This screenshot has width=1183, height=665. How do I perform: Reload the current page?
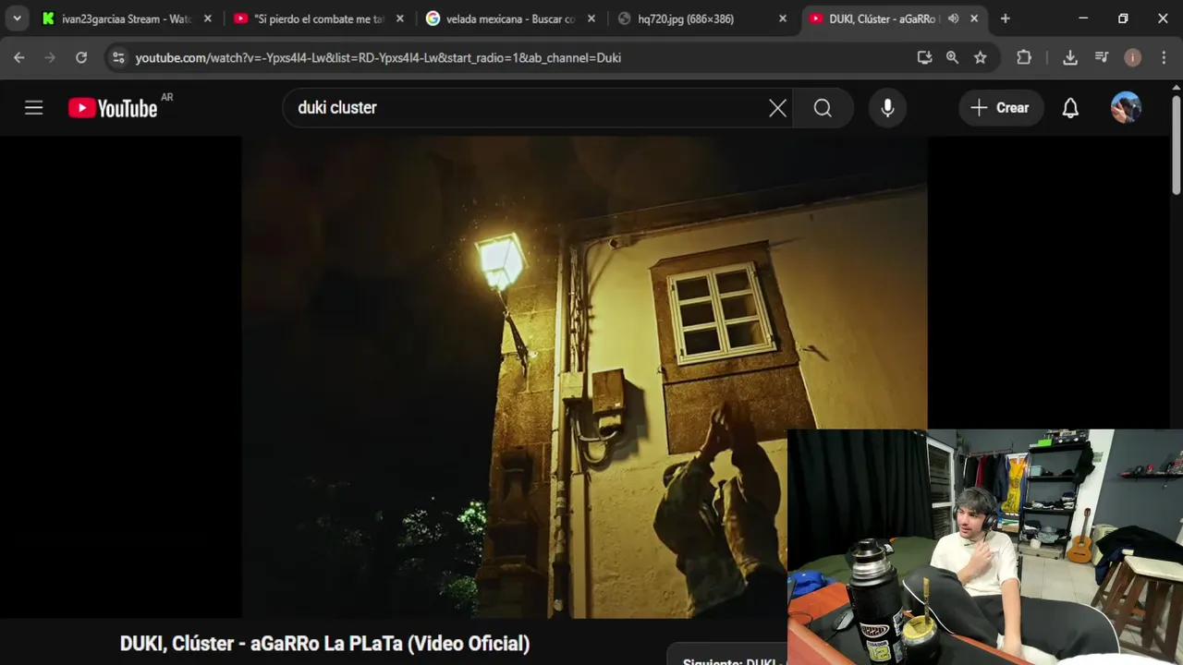point(81,57)
